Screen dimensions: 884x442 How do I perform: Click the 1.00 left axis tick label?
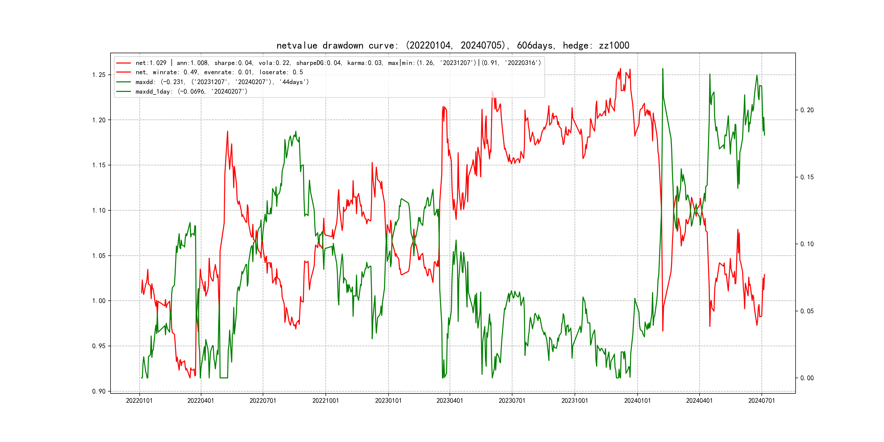tap(99, 301)
